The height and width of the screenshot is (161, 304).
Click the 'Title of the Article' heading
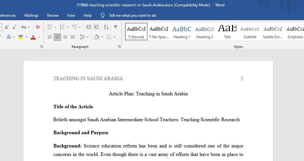click(x=73, y=107)
